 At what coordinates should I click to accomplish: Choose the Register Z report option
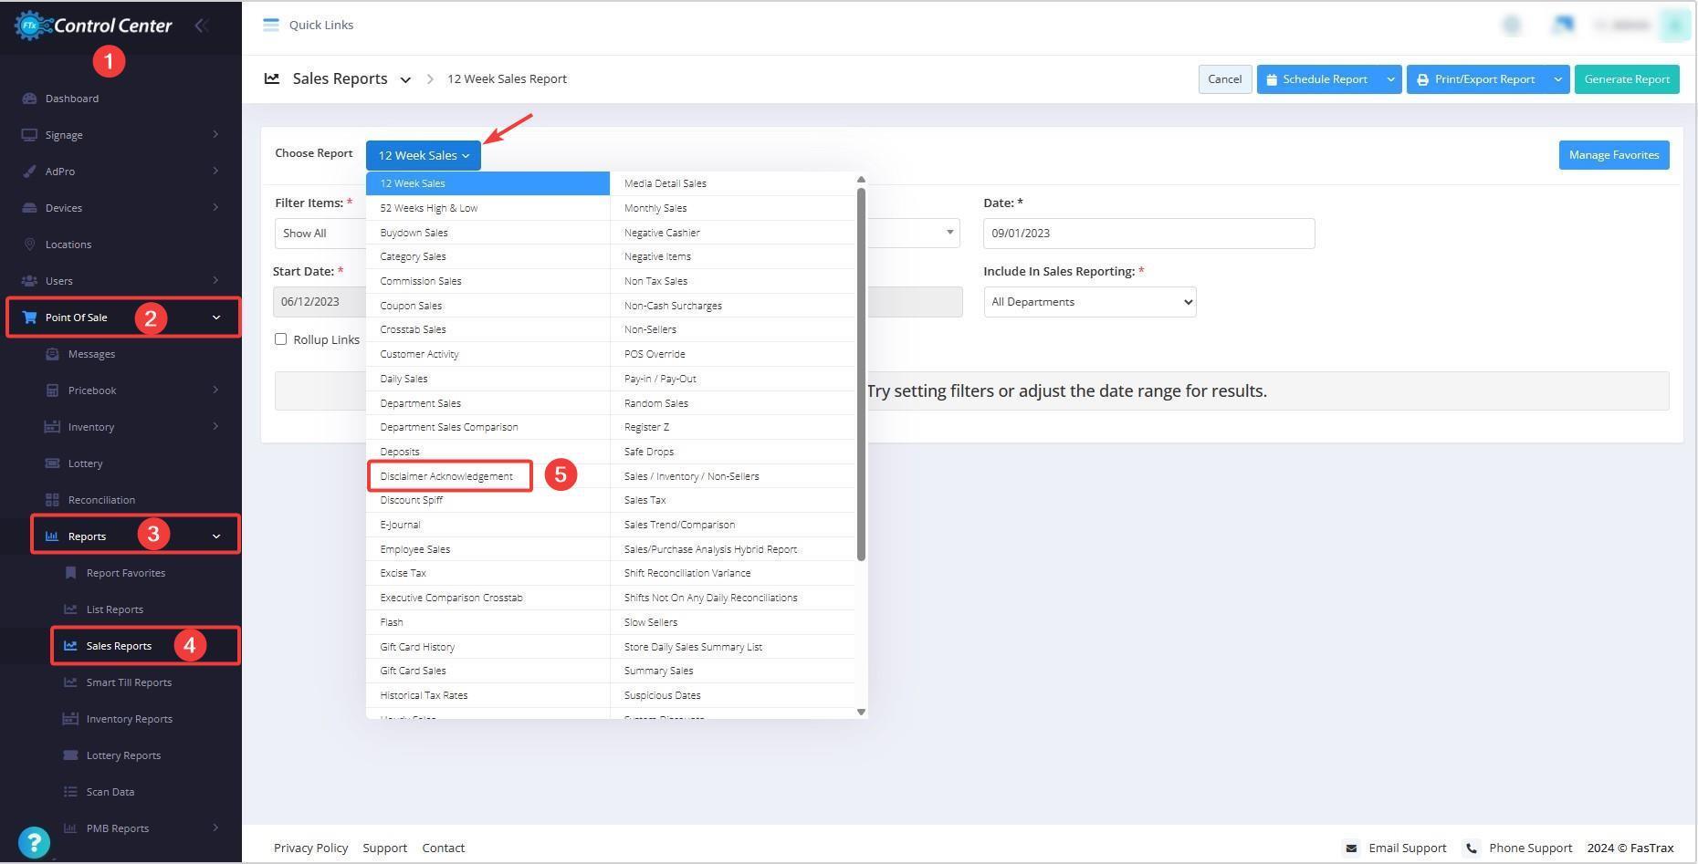646,427
